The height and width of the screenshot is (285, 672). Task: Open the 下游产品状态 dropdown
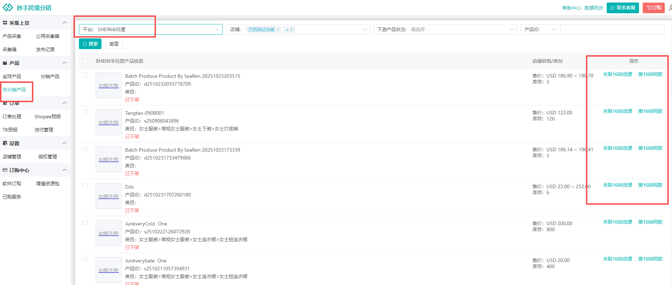pyautogui.click(x=445, y=29)
